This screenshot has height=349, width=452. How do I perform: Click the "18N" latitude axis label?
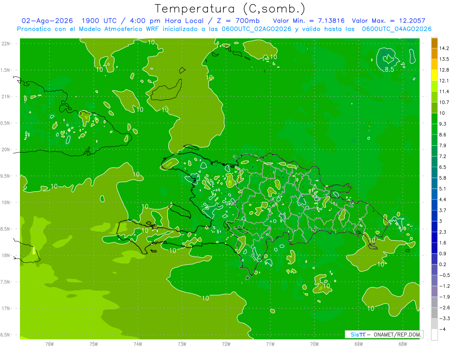point(6,256)
